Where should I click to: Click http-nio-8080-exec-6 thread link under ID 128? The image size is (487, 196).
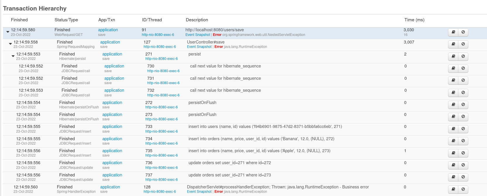[x=160, y=192]
